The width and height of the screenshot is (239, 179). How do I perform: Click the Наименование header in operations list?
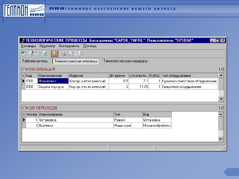pos(53,76)
